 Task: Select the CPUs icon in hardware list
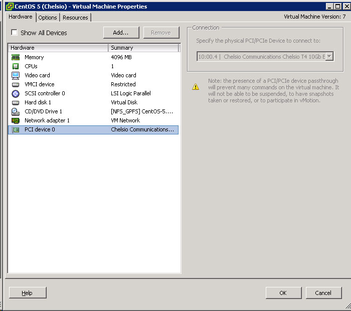tap(15, 66)
